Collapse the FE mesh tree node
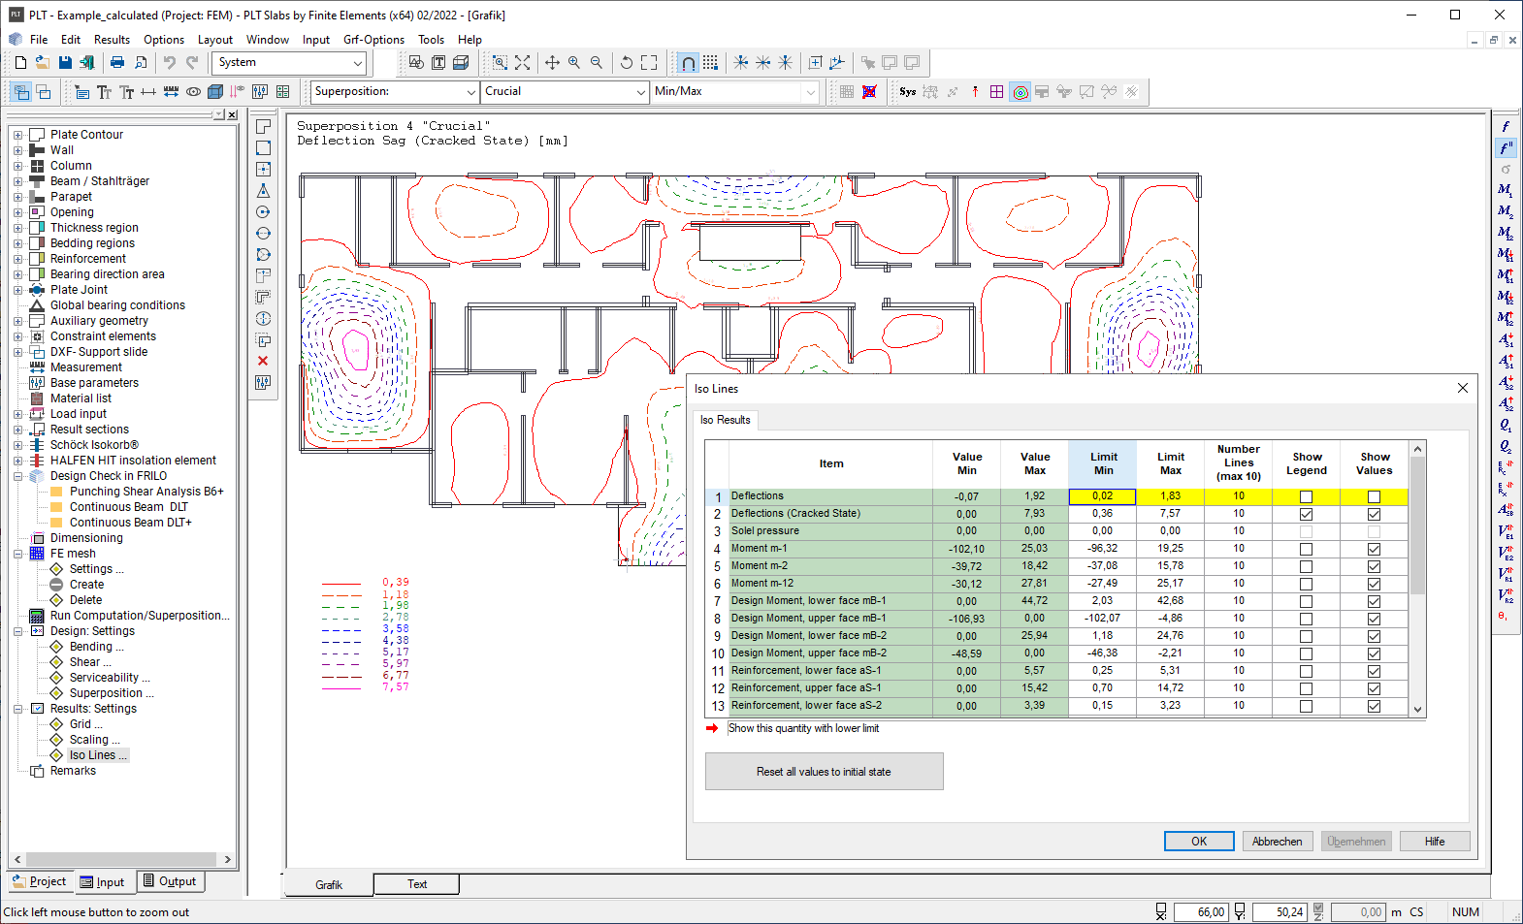The height and width of the screenshot is (924, 1523). click(x=17, y=554)
